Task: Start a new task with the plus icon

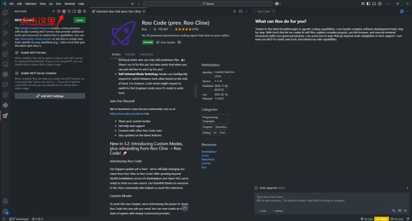Action: pos(54,11)
